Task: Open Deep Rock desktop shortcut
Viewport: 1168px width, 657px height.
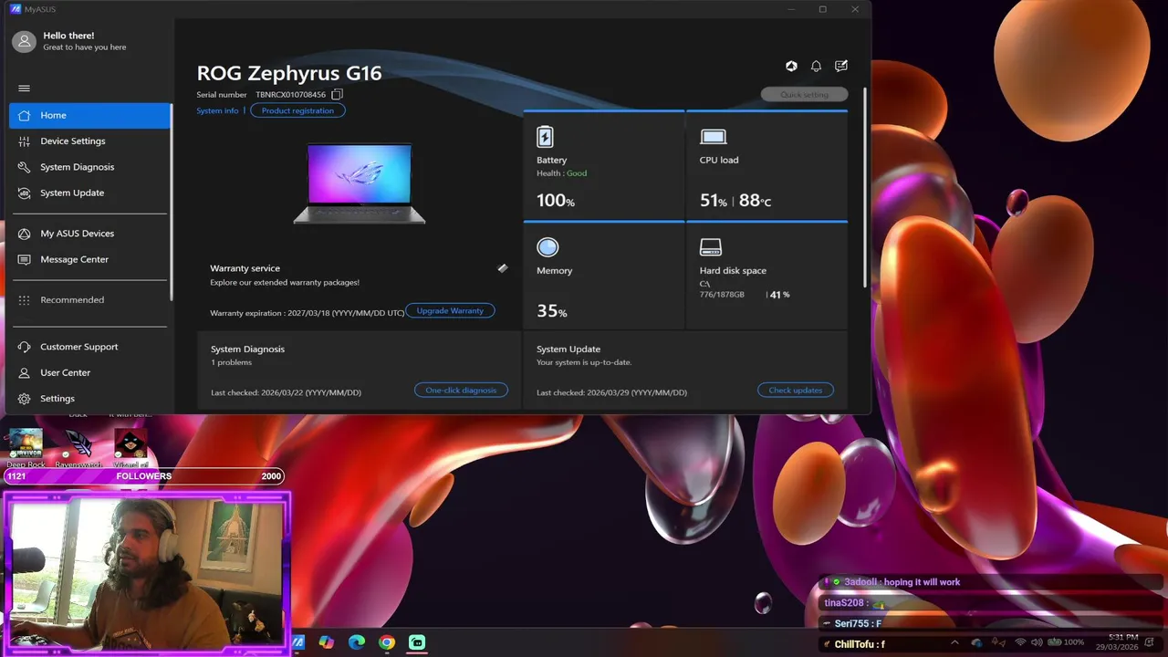Action: 26,447
